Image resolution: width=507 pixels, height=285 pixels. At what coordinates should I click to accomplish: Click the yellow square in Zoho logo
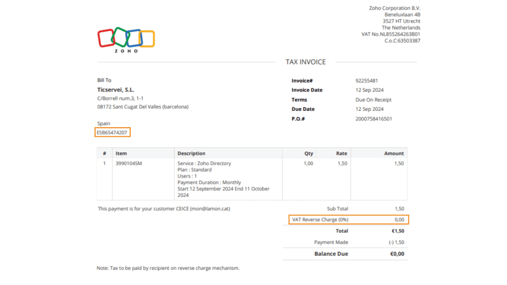147,39
